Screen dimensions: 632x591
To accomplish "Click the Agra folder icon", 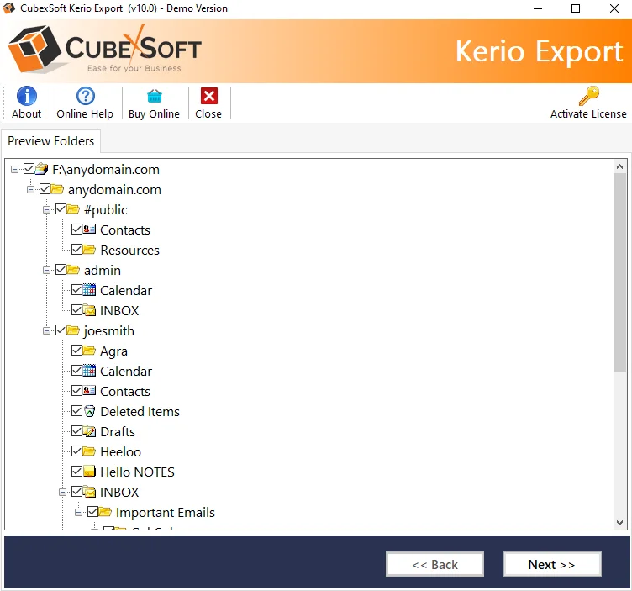I will coord(89,350).
